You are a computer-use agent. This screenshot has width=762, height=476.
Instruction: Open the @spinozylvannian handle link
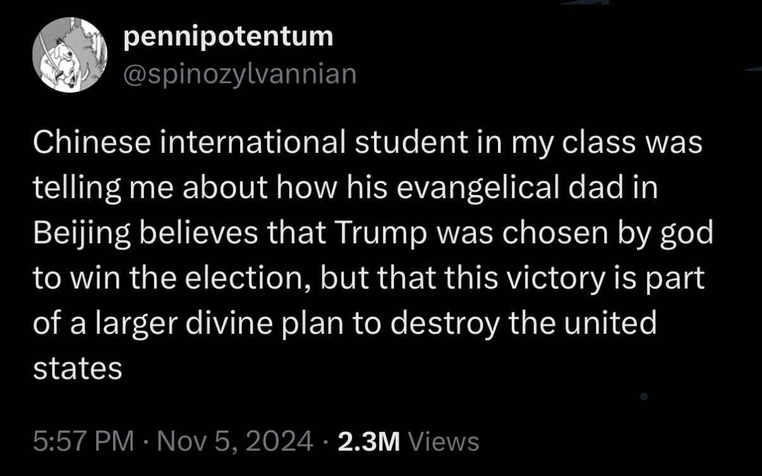pyautogui.click(x=240, y=75)
